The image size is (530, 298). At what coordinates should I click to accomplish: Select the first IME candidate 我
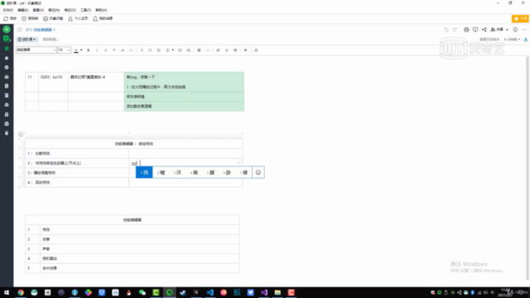point(144,172)
